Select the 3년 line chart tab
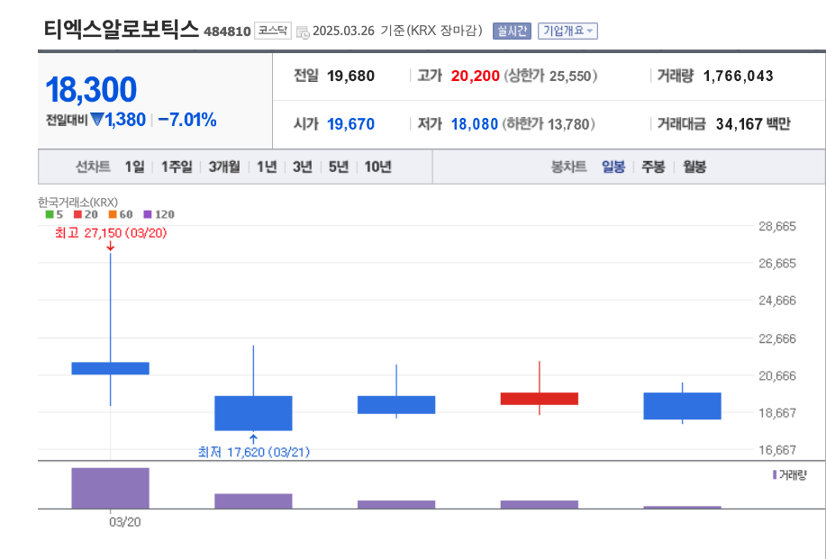 pyautogui.click(x=303, y=167)
